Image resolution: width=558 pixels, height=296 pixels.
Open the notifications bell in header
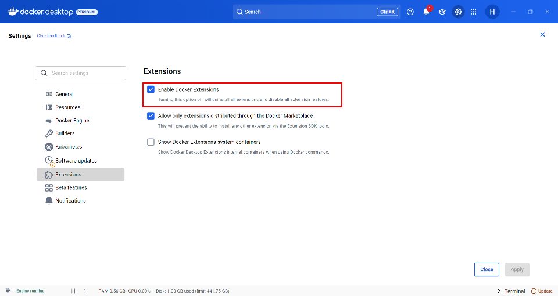[426, 12]
